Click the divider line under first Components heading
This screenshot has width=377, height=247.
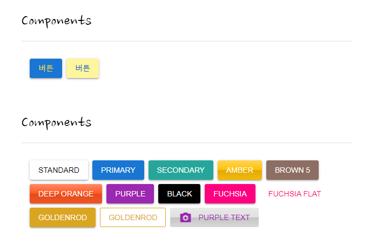[187, 41]
